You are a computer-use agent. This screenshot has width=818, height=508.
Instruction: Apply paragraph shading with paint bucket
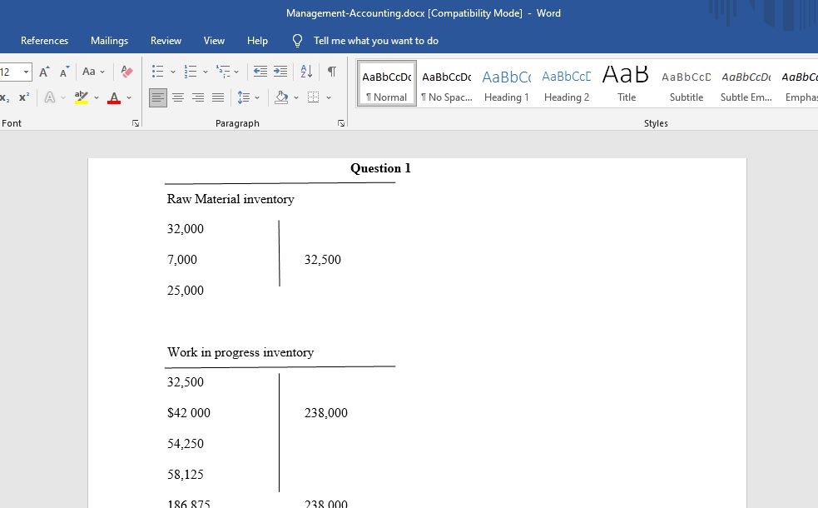click(x=282, y=97)
